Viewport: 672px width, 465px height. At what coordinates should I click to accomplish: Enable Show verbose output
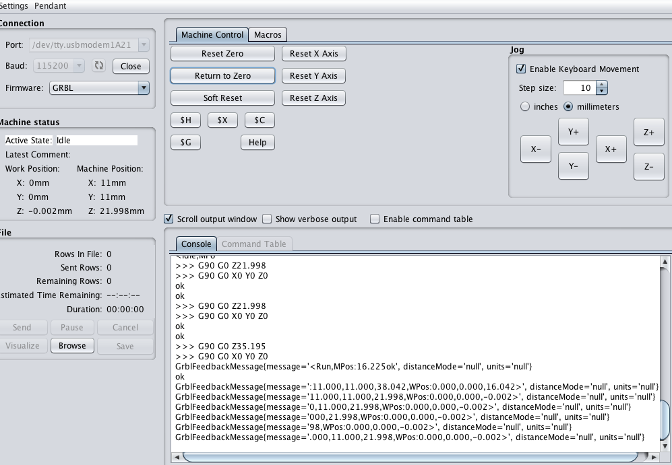click(x=267, y=219)
